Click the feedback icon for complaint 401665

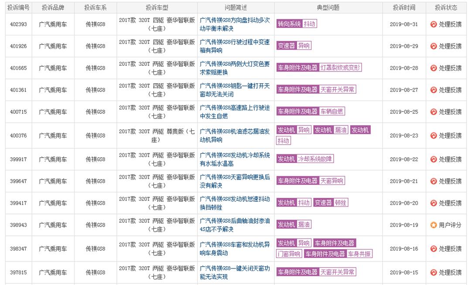pyautogui.click(x=433, y=68)
